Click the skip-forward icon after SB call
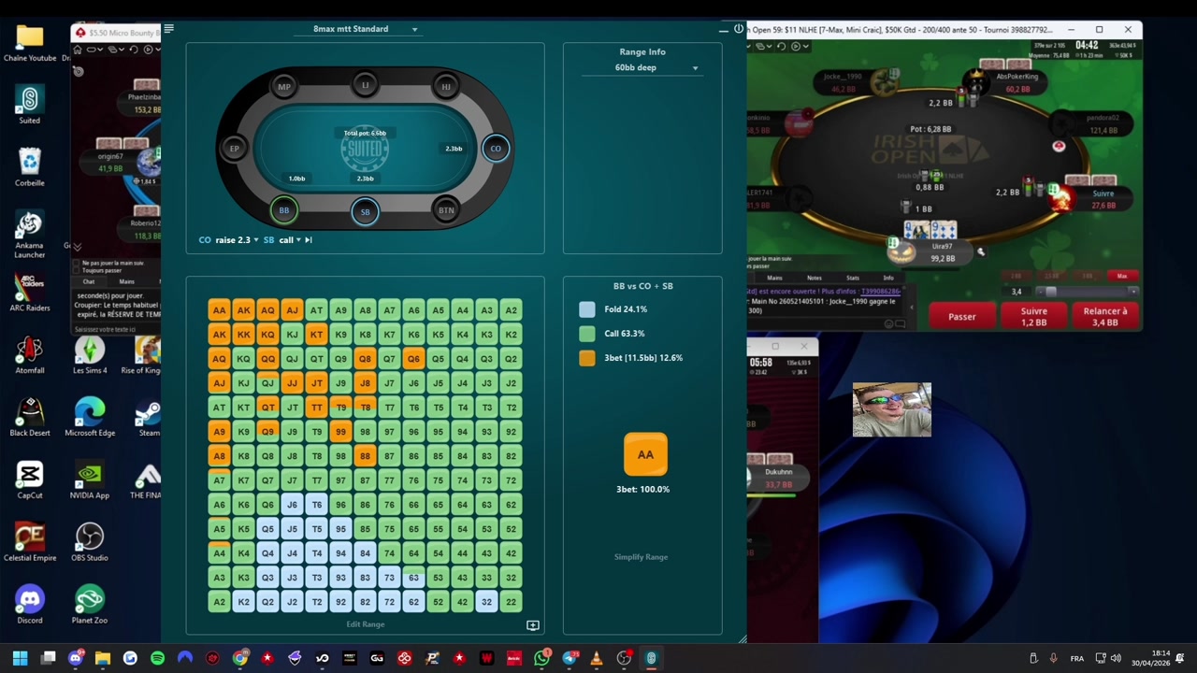Image resolution: width=1197 pixels, height=673 pixels. point(309,240)
